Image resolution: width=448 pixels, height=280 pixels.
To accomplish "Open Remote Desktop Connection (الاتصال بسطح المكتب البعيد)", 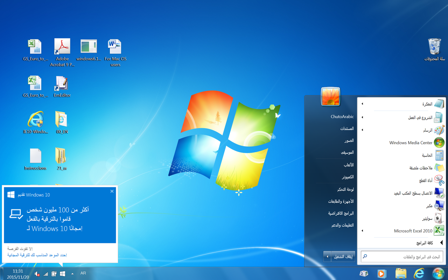I will tap(402, 193).
